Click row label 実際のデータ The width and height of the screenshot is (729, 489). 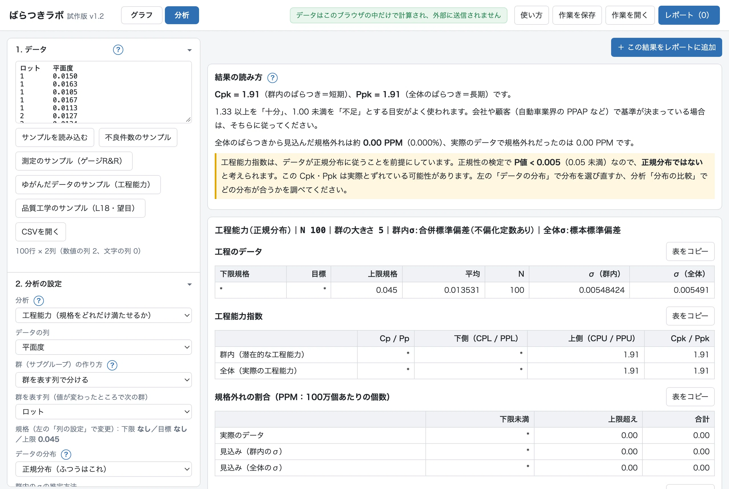(x=242, y=435)
